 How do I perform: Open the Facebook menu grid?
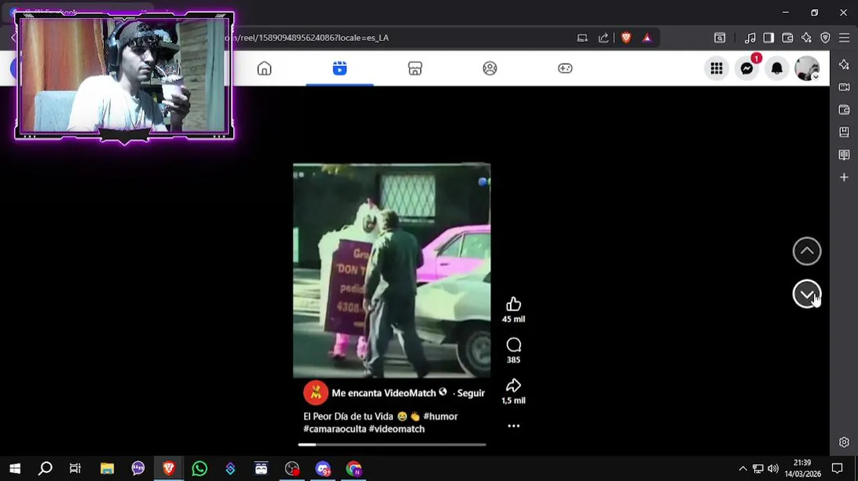tap(716, 68)
